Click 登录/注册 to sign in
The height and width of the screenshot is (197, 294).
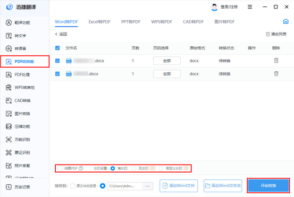(x=229, y=7)
